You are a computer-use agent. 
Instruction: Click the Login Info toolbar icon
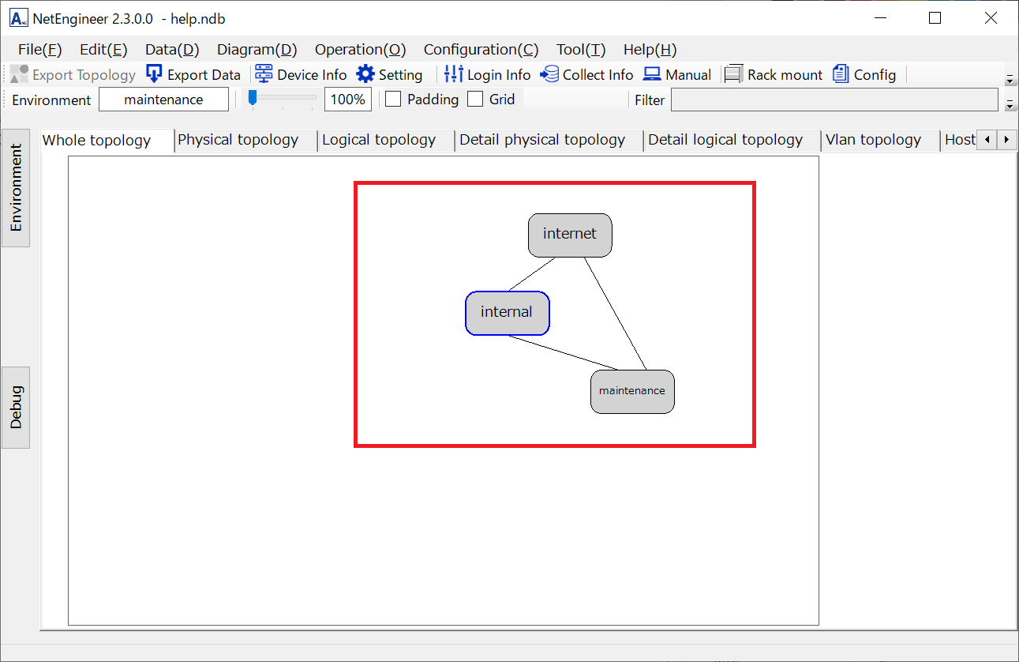coord(454,74)
